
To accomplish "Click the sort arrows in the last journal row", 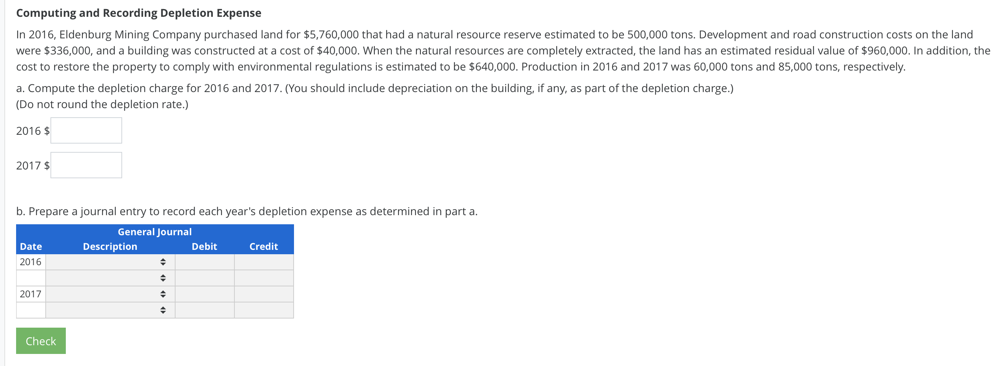I will point(163,310).
